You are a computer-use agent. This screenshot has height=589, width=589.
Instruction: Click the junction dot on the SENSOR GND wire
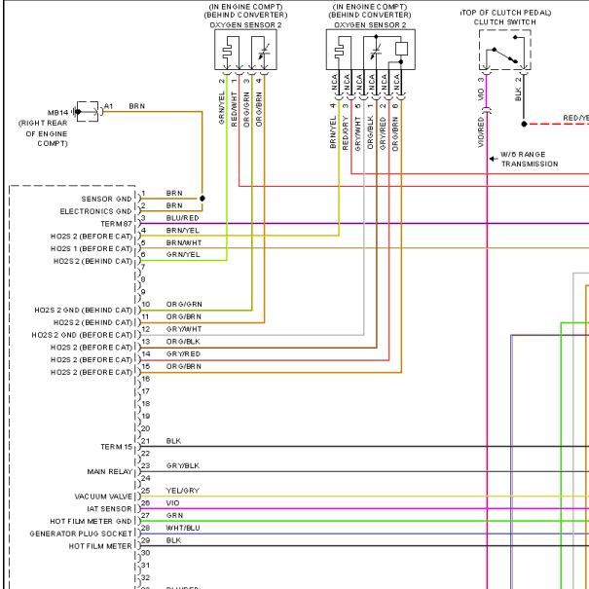pos(202,199)
